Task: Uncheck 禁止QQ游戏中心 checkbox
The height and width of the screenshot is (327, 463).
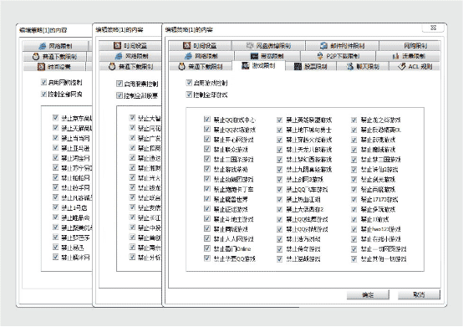Action: (207, 120)
